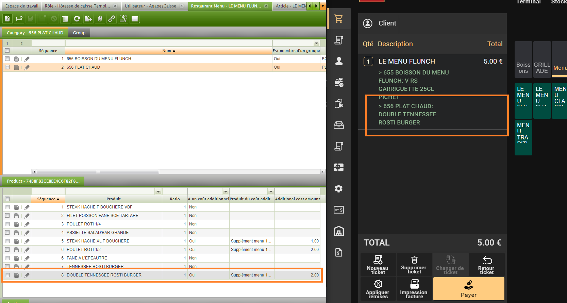Select checkbox of DOUBLE TENNESSEE ROSTI BURGER row

click(x=7, y=275)
